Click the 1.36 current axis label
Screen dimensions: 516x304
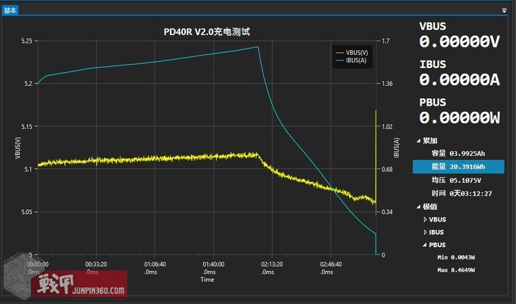pos(387,84)
